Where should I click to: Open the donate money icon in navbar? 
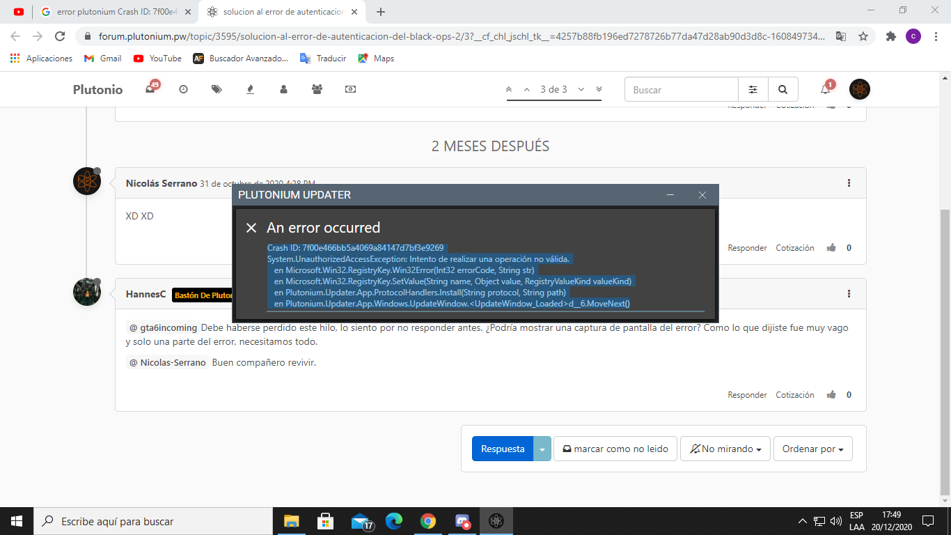350,89
